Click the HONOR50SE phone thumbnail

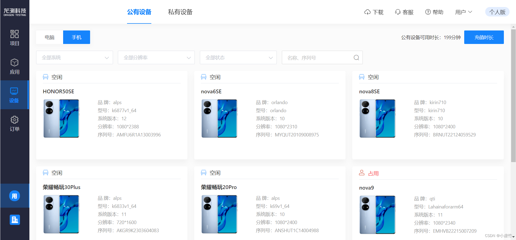coord(61,118)
